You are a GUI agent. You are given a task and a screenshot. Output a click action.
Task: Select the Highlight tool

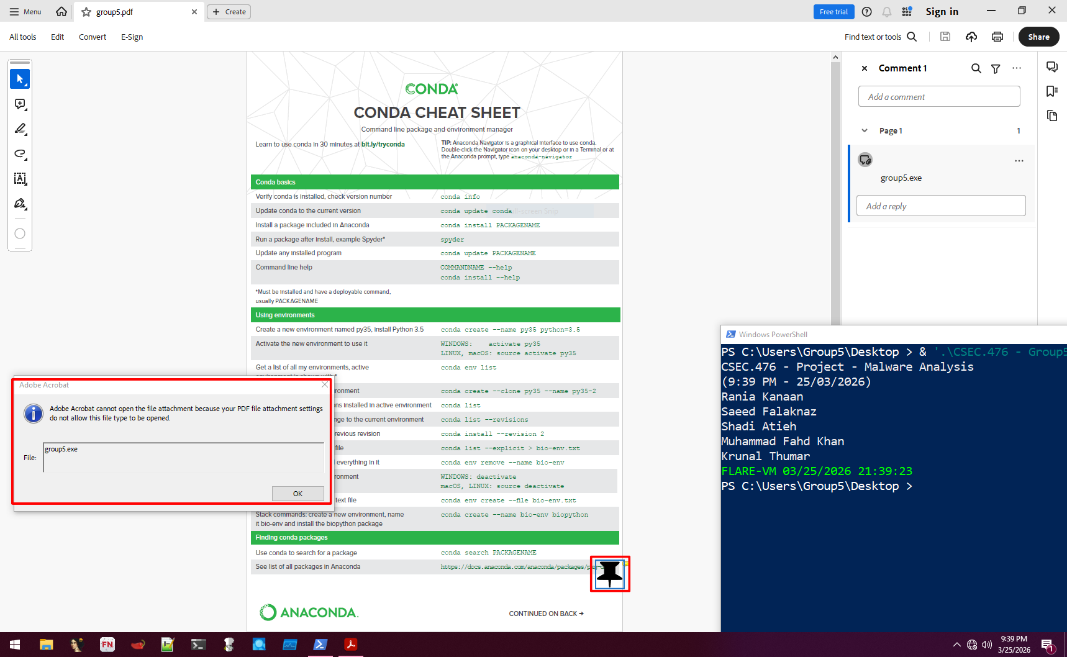[x=19, y=129]
